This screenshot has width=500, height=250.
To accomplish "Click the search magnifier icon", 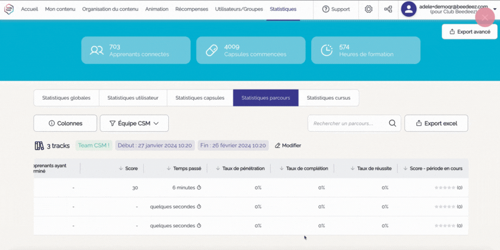I will pyautogui.click(x=392, y=123).
